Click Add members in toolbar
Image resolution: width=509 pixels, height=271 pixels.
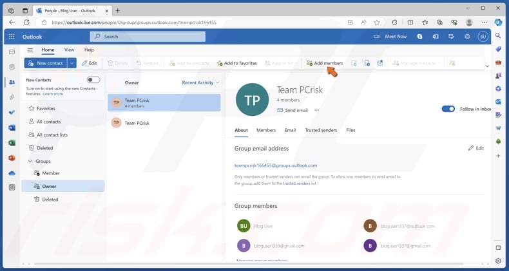pos(325,63)
